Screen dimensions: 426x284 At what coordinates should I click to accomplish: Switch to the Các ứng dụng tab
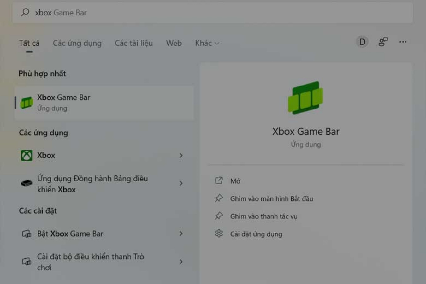77,43
